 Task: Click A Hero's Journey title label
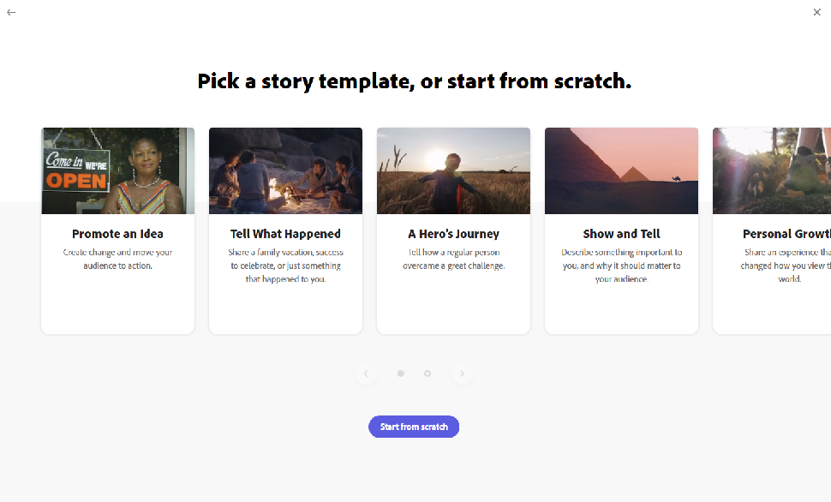pyautogui.click(x=453, y=233)
